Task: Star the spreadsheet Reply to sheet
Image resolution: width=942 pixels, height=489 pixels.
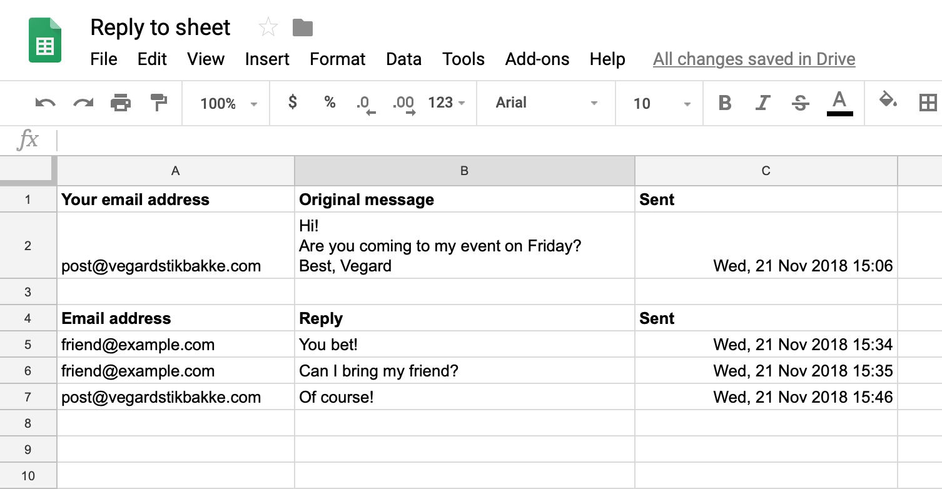Action: [x=268, y=26]
